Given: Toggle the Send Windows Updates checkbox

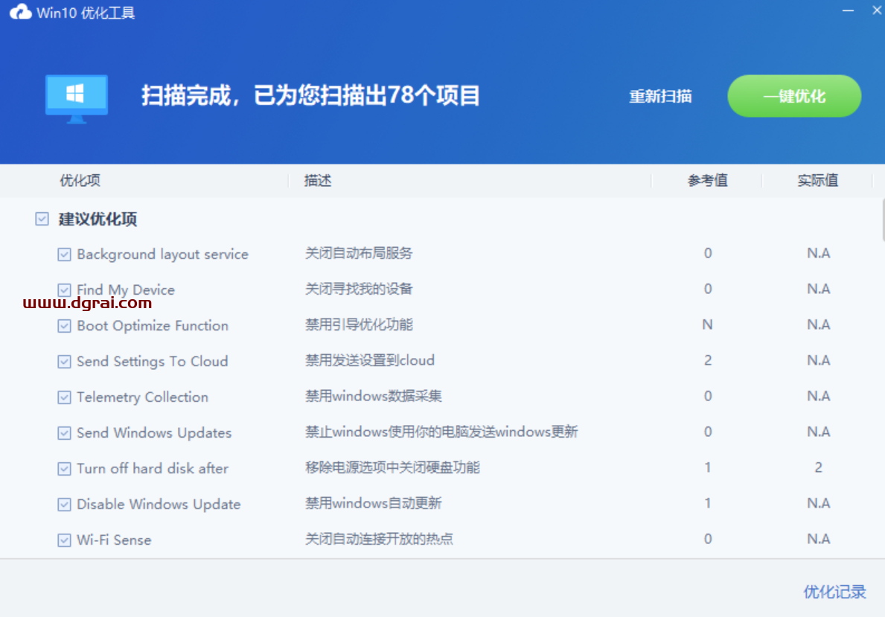Looking at the screenshot, I should click(x=64, y=432).
